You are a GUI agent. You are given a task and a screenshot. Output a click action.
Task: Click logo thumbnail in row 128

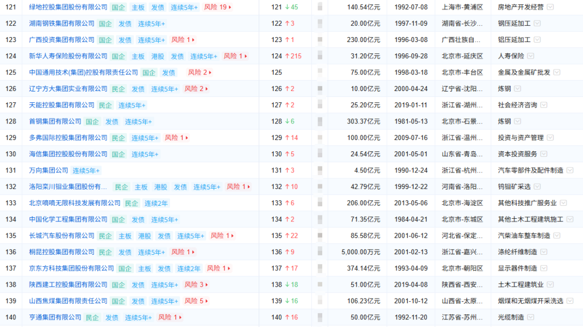320,121
